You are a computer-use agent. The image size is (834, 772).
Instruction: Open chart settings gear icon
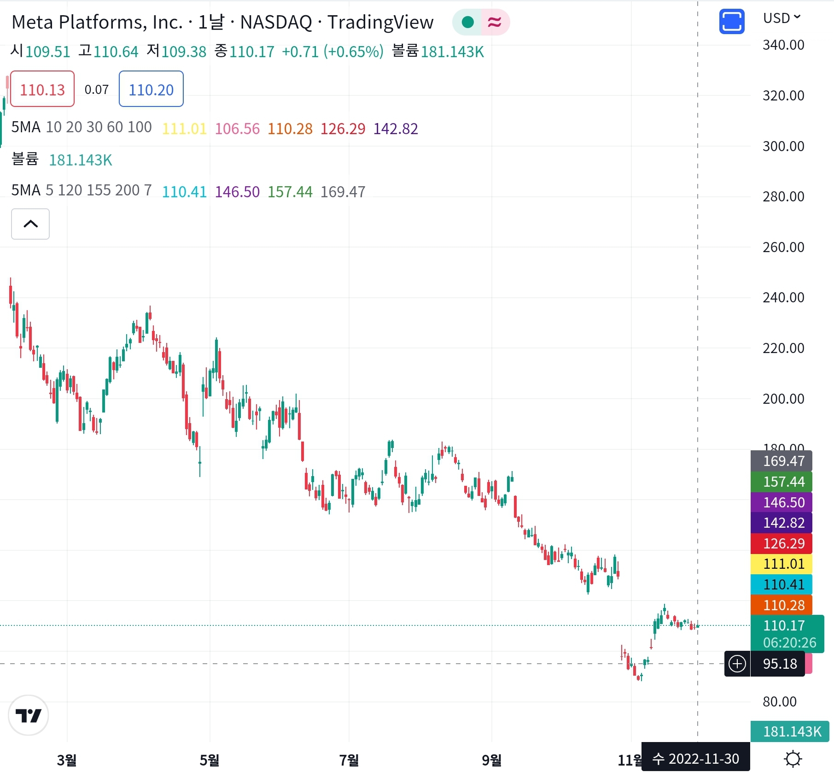793,759
